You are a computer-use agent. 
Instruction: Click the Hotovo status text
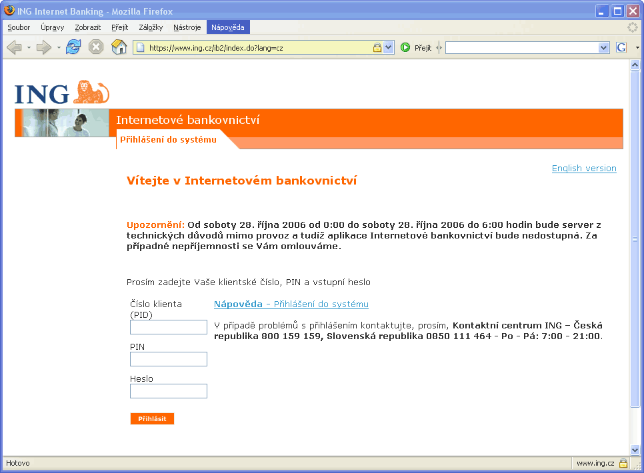[17, 463]
